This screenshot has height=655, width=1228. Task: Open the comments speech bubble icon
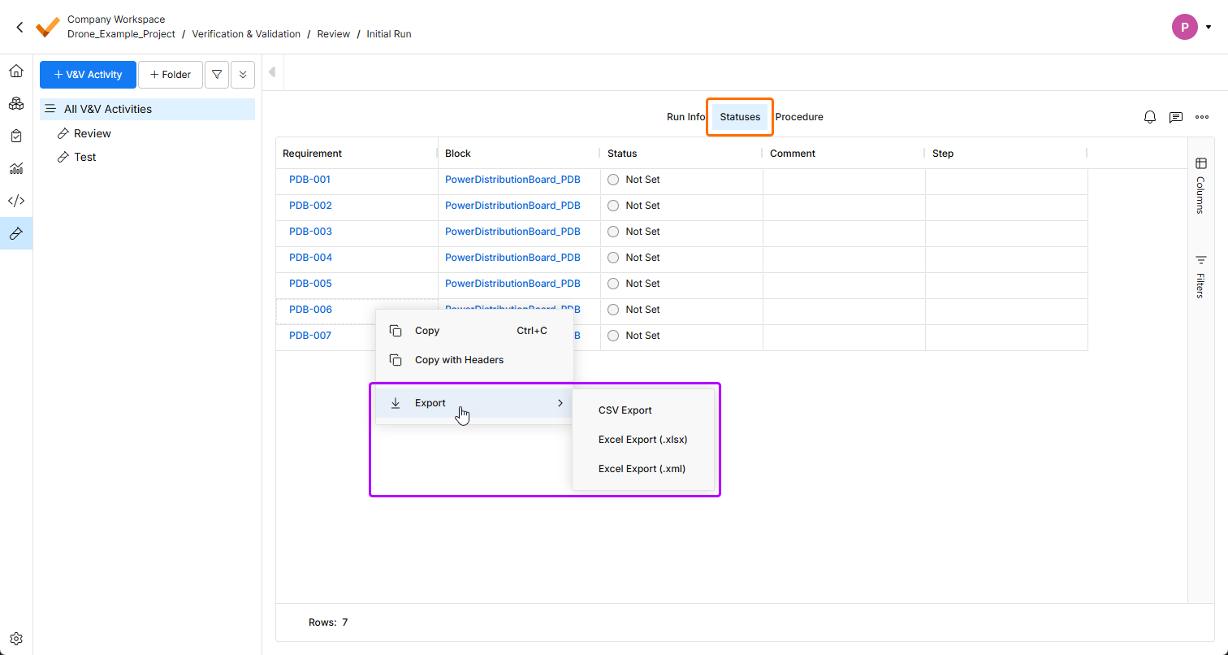(x=1176, y=117)
